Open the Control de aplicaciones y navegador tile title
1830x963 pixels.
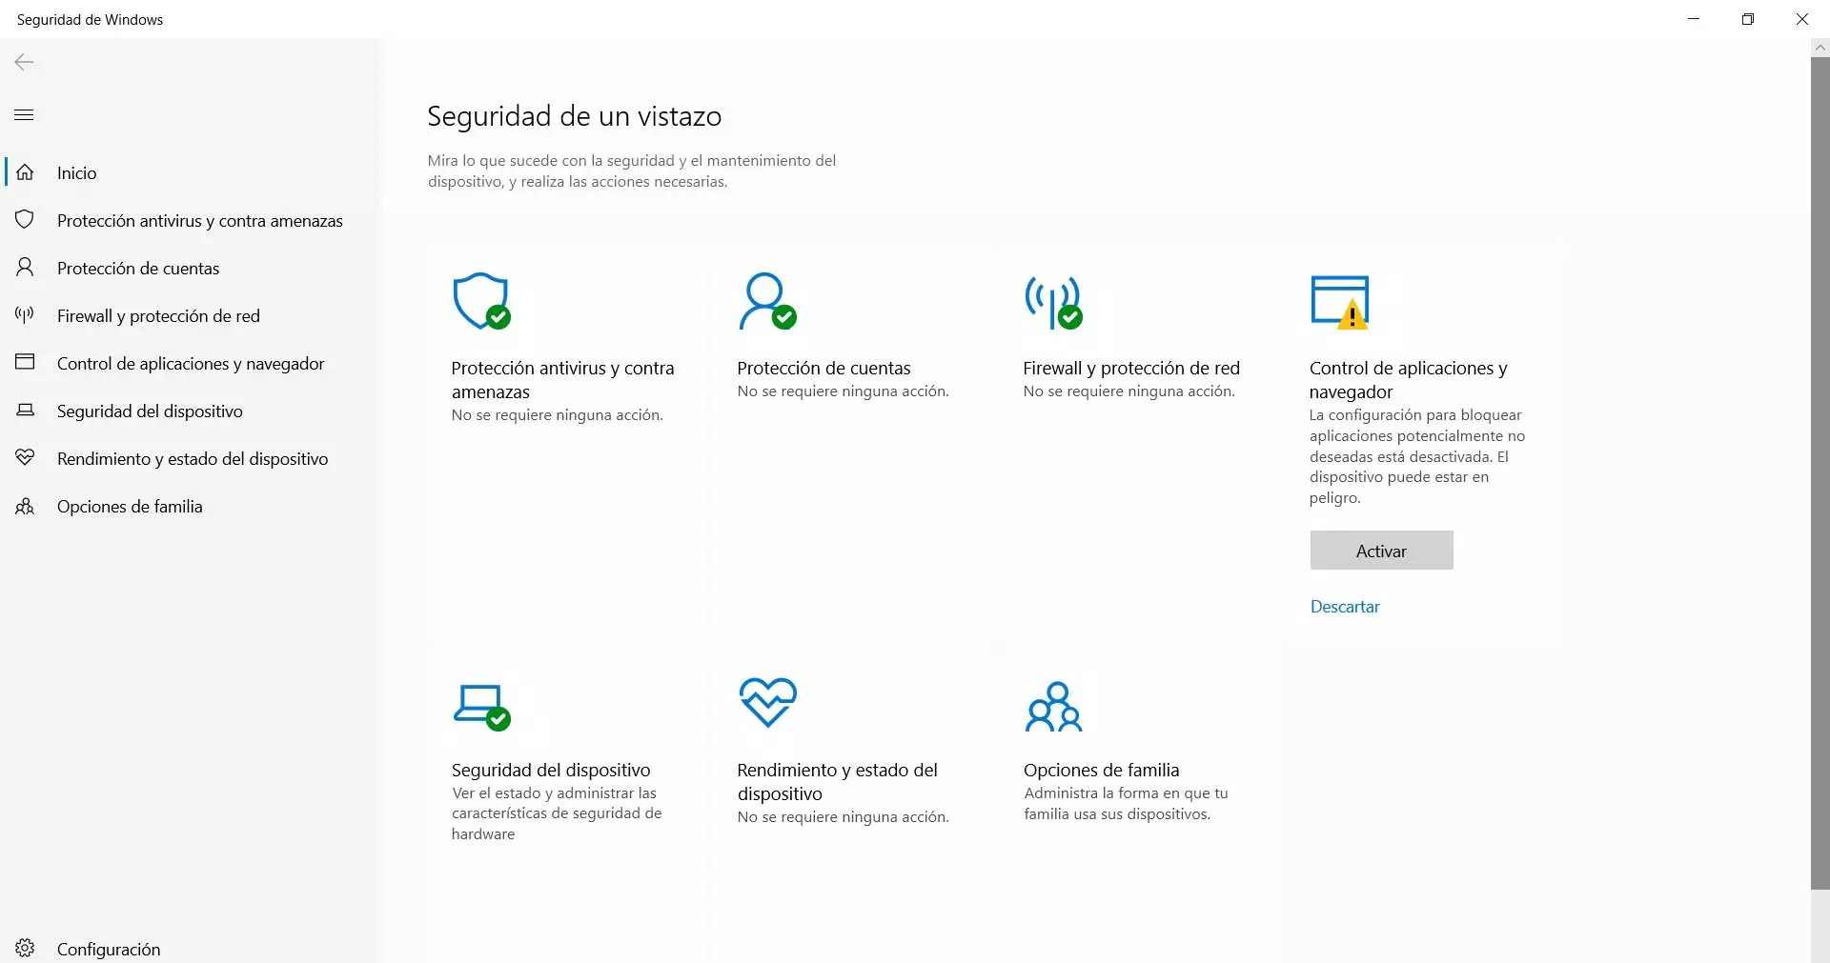[1408, 379]
